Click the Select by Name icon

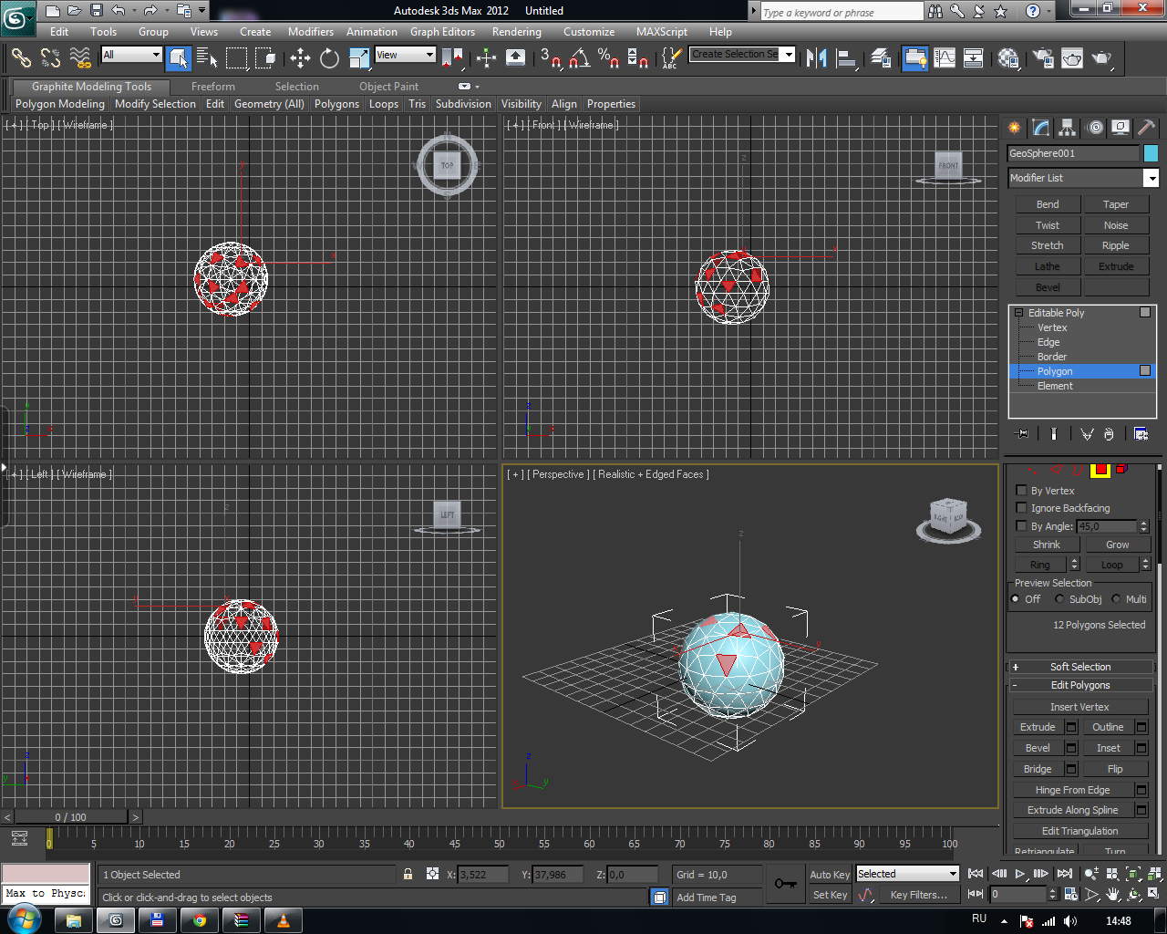pyautogui.click(x=207, y=58)
